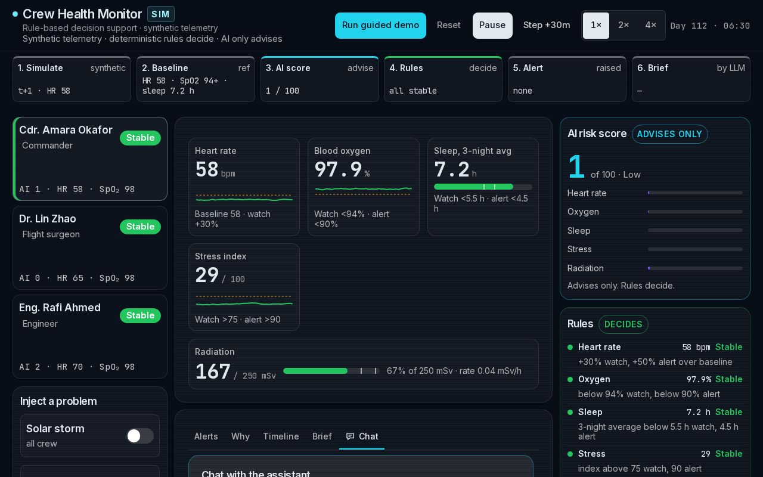Image resolution: width=763 pixels, height=477 pixels.
Task: Click the Radiation bar in AI risk score
Action: click(695, 268)
